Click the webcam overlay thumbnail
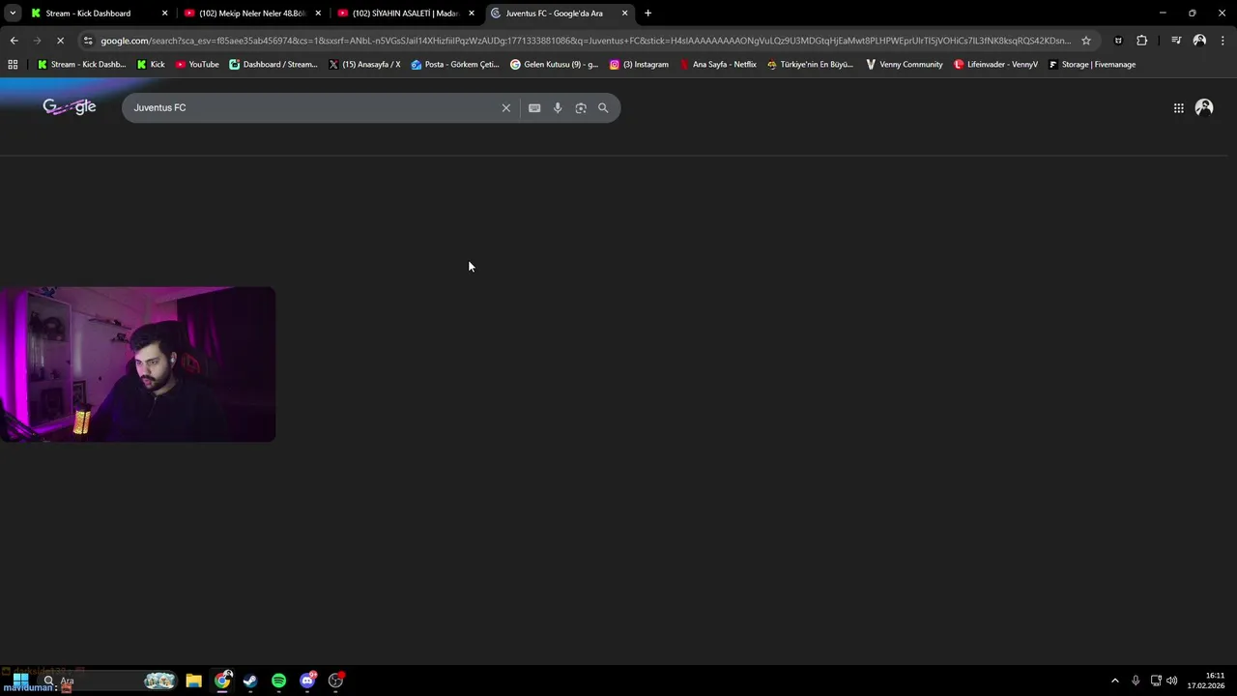This screenshot has width=1237, height=696. coord(138,364)
